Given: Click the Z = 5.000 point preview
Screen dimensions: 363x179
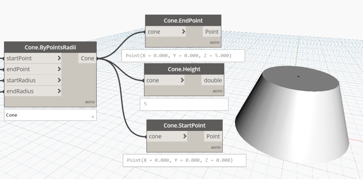Looking at the screenshot, I should click(x=183, y=55).
